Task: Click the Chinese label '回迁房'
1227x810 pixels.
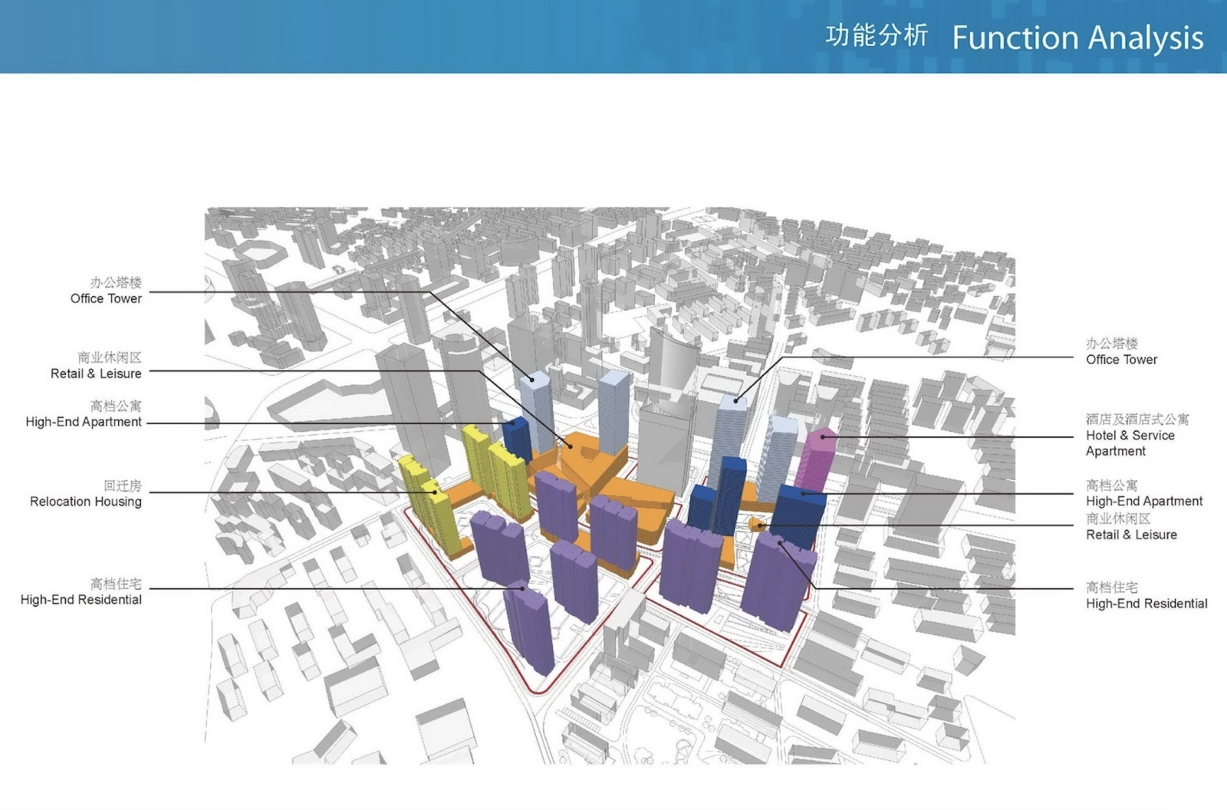Action: click(123, 486)
